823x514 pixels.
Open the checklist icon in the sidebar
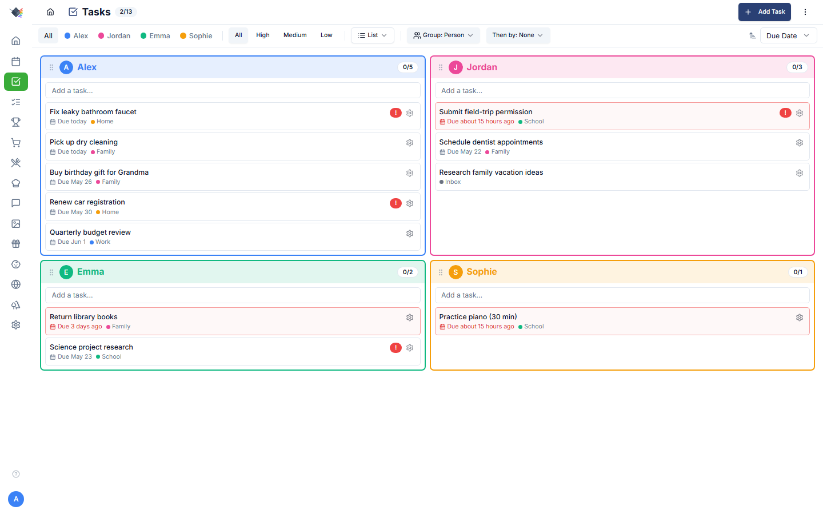pos(16,102)
